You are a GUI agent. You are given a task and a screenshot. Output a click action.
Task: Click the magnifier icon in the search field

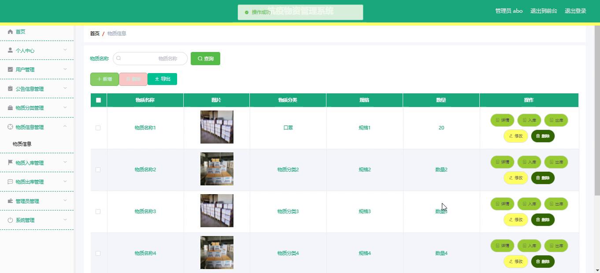[x=119, y=58]
